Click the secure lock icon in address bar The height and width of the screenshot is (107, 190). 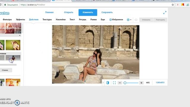(5, 5)
